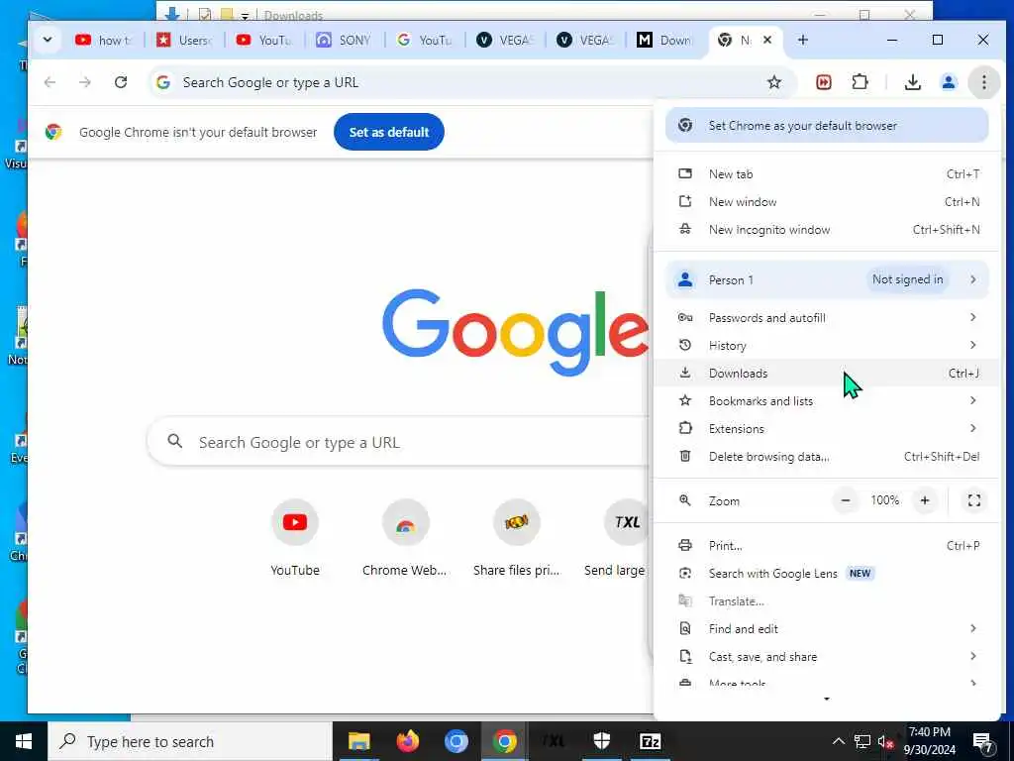Select New window menu entry
This screenshot has width=1014, height=761.
pos(827,202)
